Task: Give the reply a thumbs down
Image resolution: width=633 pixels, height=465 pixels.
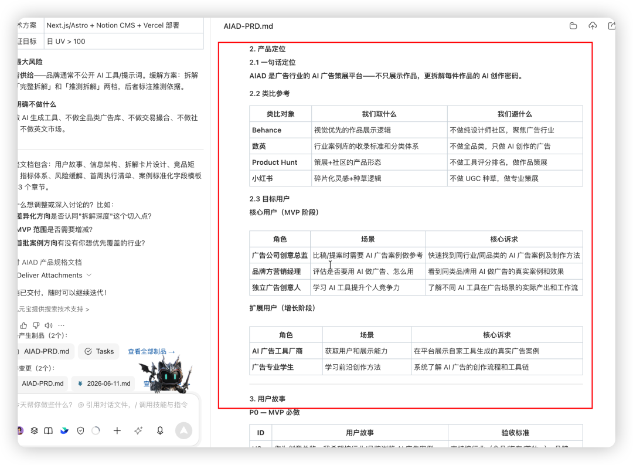Action: (x=36, y=325)
